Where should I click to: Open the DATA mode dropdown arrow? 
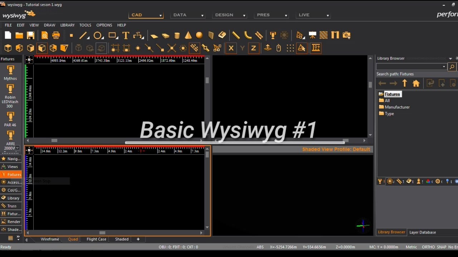click(x=202, y=16)
